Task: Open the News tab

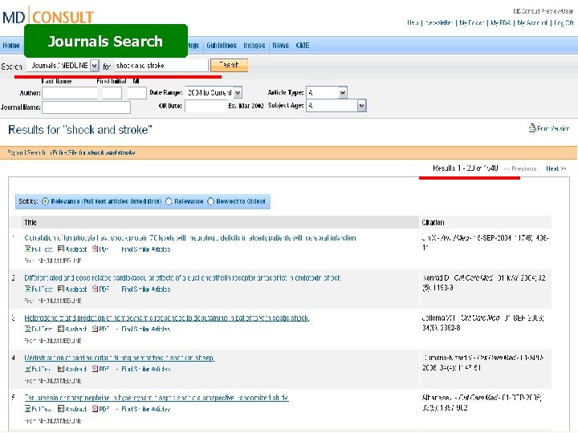Action: click(280, 46)
